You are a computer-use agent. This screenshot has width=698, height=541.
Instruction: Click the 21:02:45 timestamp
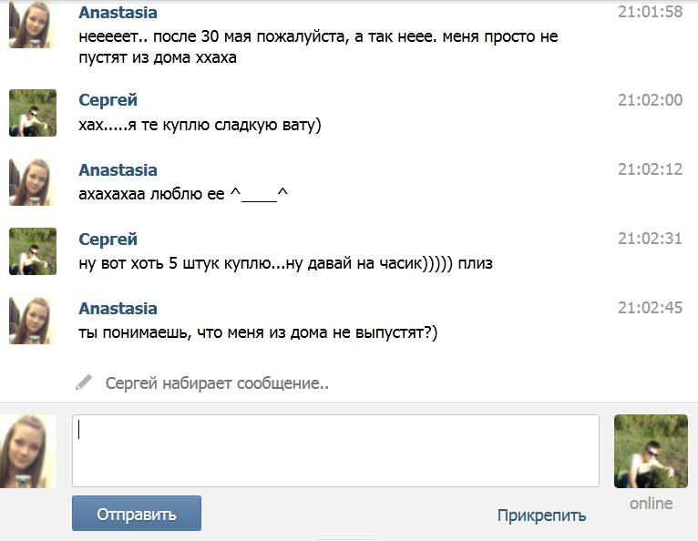click(650, 308)
